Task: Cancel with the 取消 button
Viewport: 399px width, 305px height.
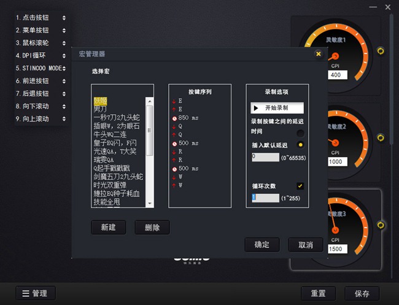Action: click(306, 245)
